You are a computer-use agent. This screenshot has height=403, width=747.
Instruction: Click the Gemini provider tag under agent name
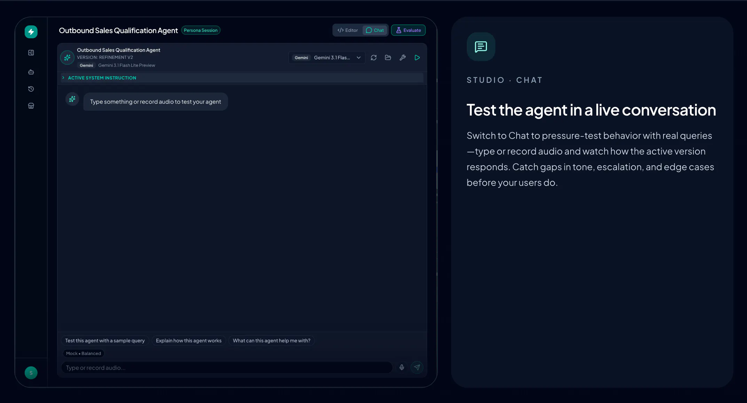click(x=86, y=65)
